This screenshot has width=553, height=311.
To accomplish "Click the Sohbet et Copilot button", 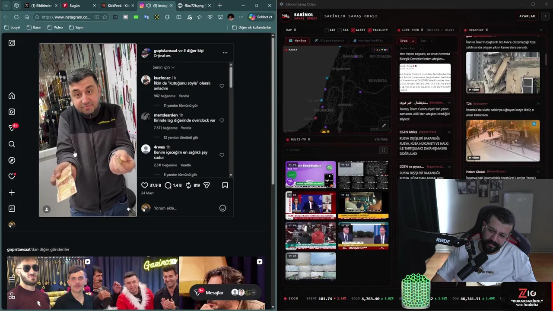I will (x=261, y=17).
